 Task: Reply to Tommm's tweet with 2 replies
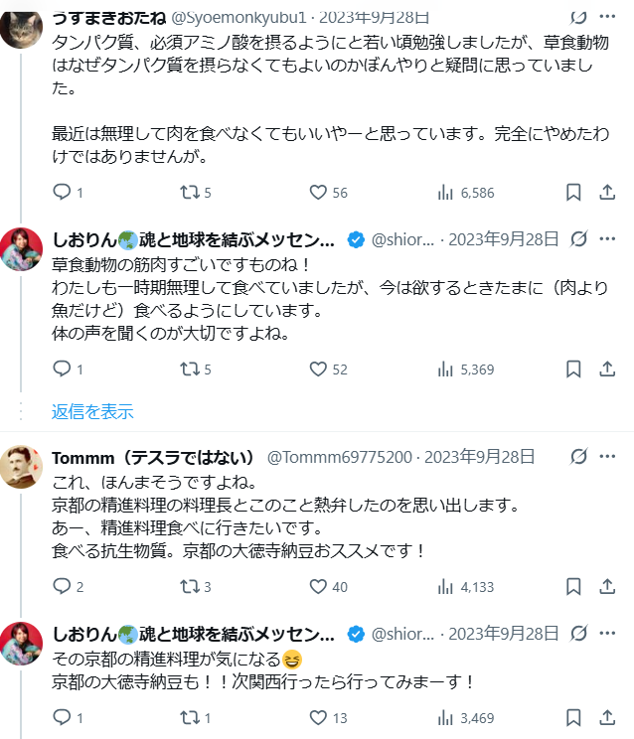click(x=62, y=586)
